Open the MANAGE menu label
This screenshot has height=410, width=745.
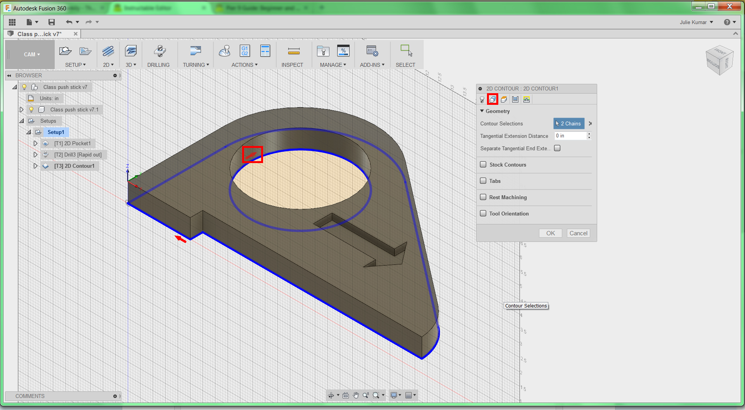coord(333,65)
